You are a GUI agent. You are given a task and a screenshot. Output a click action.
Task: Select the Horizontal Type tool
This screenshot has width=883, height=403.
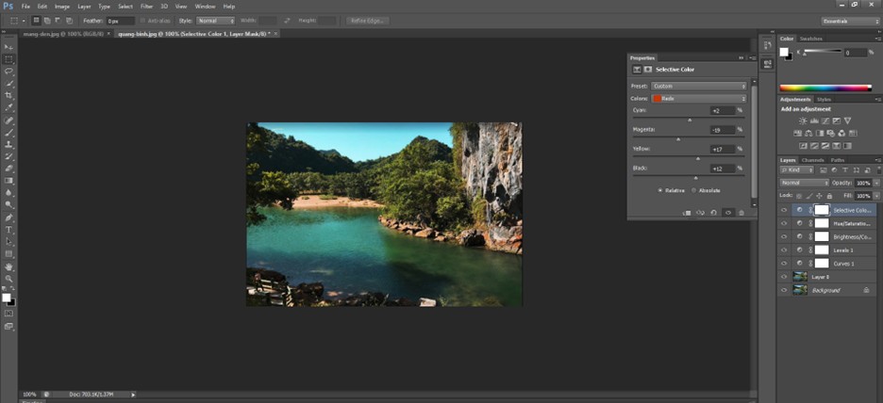point(9,230)
